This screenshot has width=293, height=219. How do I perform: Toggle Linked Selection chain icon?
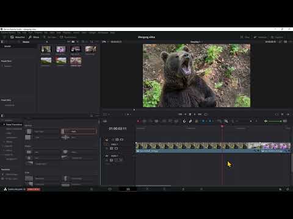click(x=190, y=121)
